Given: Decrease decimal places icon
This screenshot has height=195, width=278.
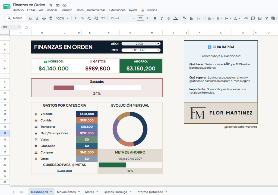Looking at the screenshot, I should tap(89, 18).
